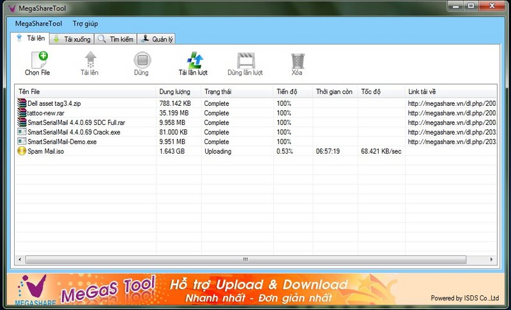Click the Spam Mail.iso file icon

[x=22, y=151]
